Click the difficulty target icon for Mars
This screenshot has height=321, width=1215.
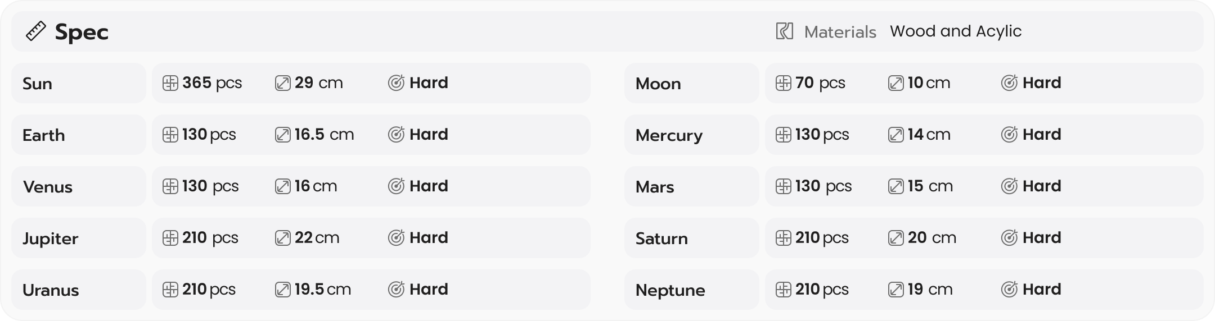click(1009, 186)
